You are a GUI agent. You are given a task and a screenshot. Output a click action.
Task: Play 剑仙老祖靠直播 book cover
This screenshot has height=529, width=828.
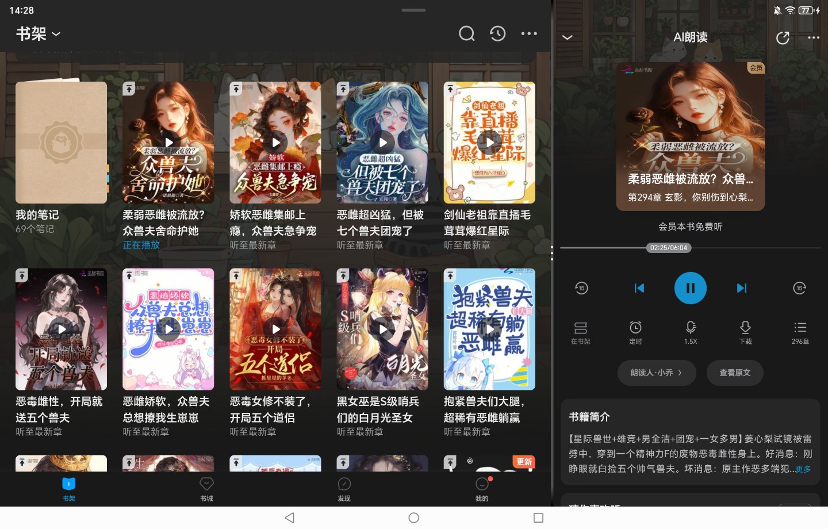[489, 143]
